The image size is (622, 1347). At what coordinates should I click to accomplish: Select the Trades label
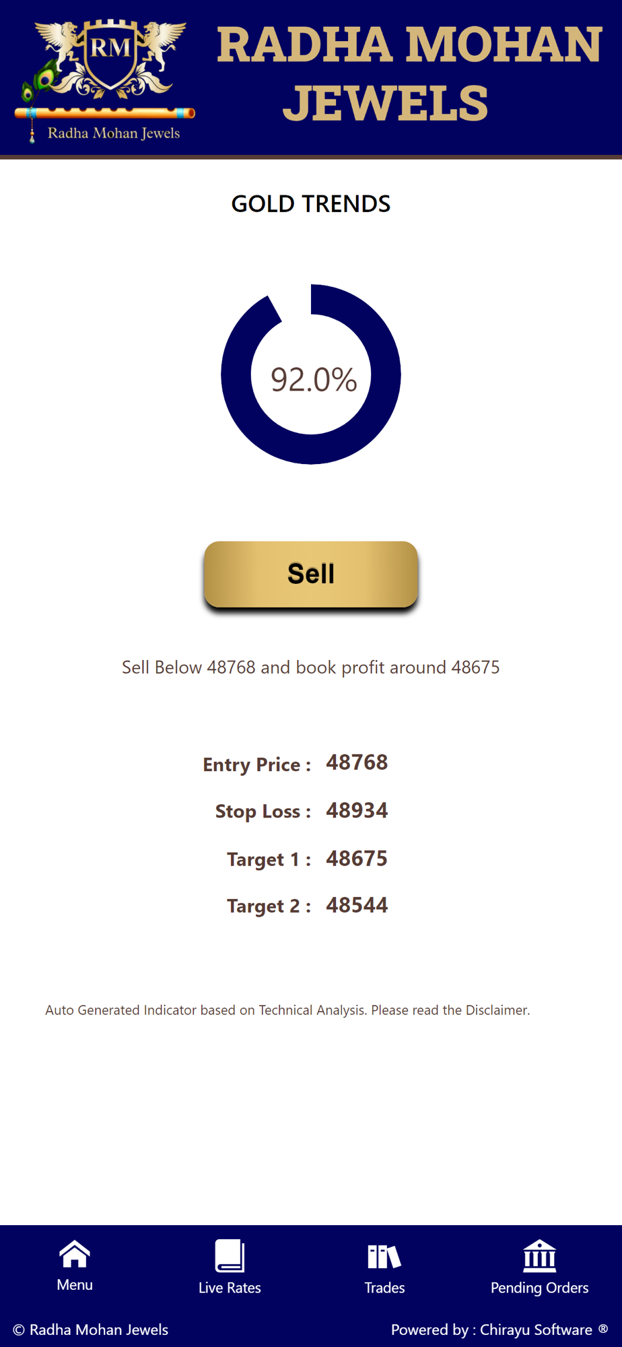click(384, 1288)
